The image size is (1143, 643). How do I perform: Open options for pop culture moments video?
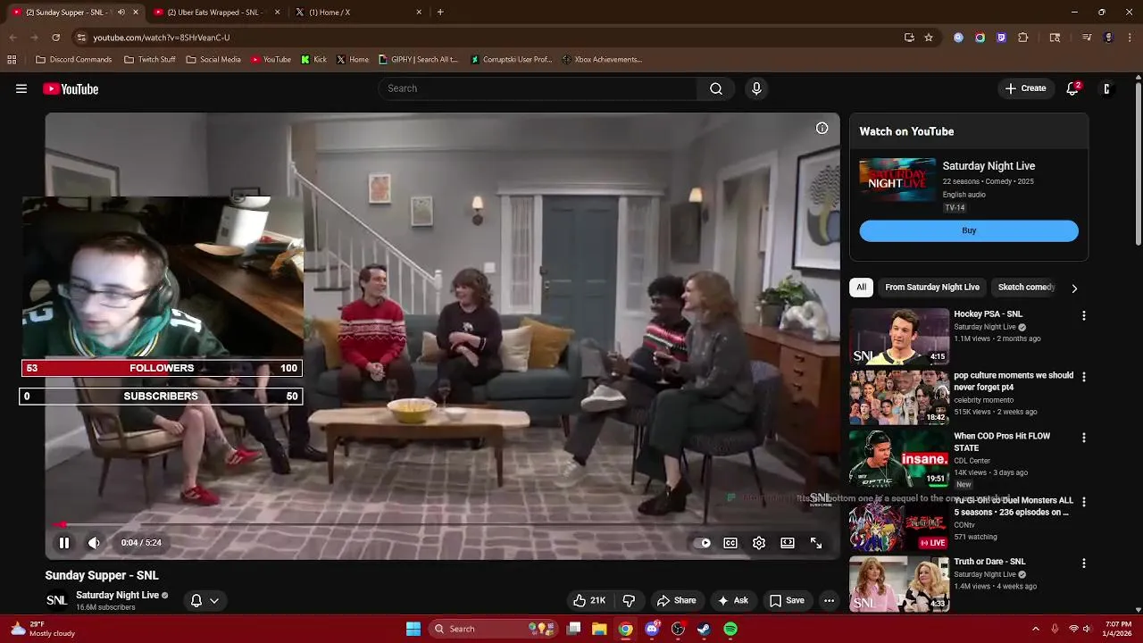click(x=1084, y=377)
